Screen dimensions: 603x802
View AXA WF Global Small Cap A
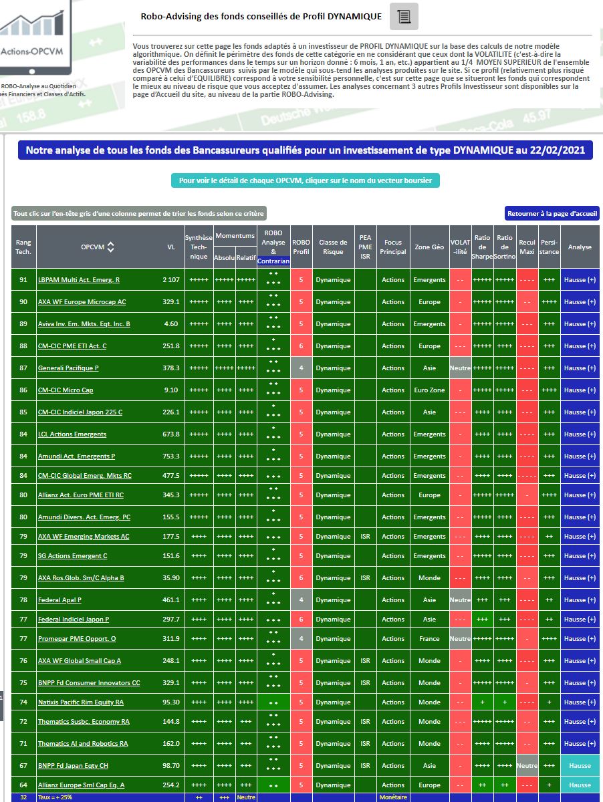coord(80,661)
